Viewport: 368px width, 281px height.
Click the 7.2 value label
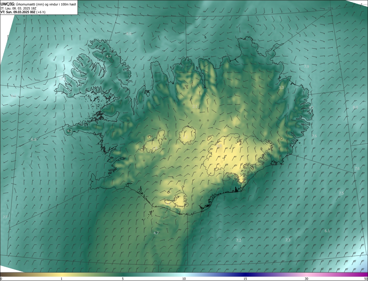[x=238, y=240]
